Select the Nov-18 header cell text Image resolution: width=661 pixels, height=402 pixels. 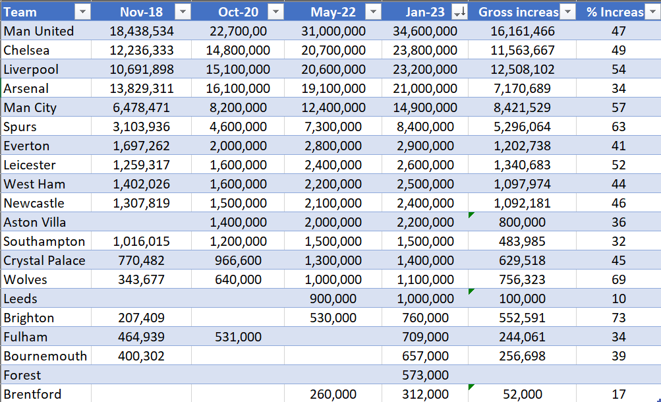(141, 13)
